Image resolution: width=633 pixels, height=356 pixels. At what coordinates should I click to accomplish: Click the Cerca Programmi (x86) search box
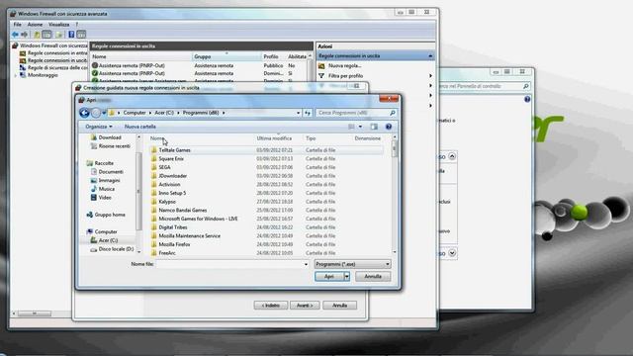[x=352, y=113]
